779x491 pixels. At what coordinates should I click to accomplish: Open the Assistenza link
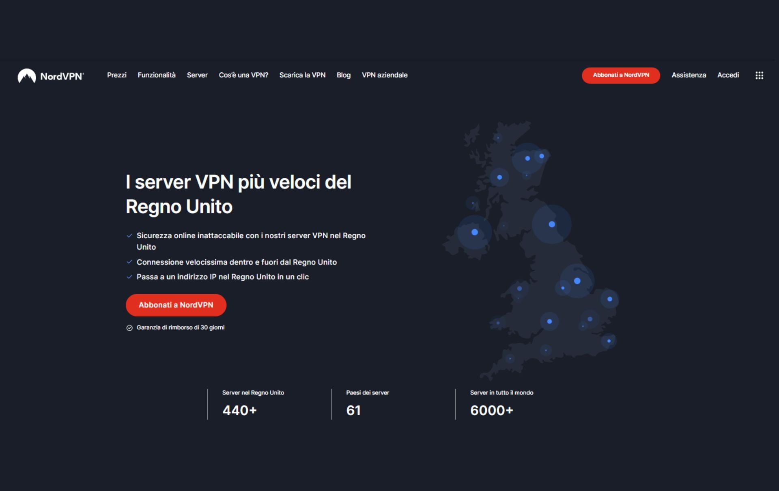pyautogui.click(x=689, y=75)
